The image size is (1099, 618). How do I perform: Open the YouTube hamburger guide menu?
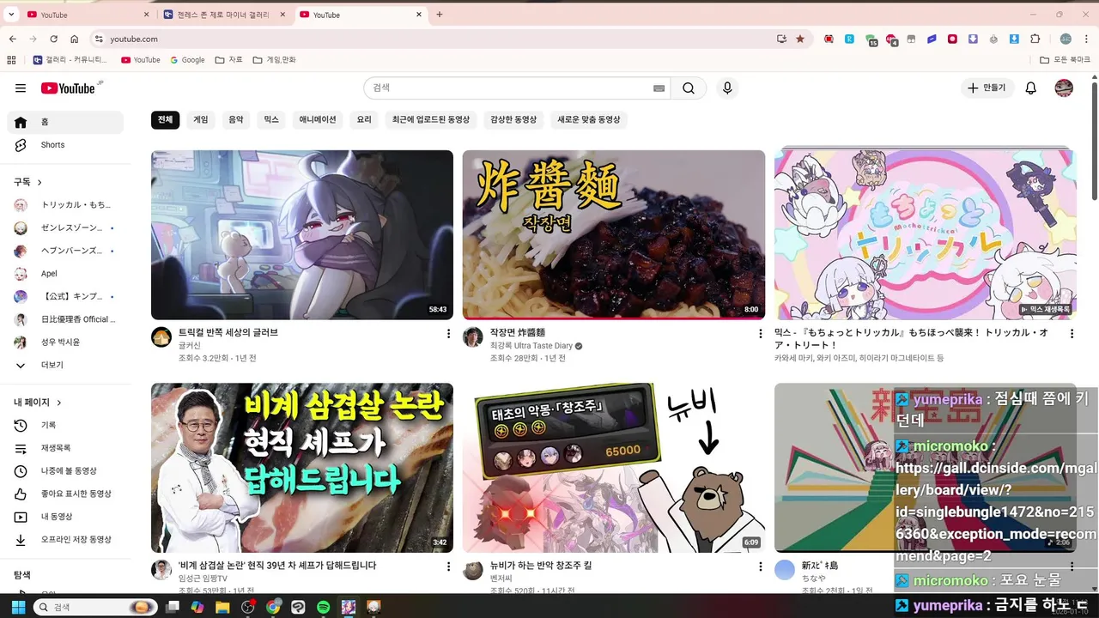pos(21,88)
